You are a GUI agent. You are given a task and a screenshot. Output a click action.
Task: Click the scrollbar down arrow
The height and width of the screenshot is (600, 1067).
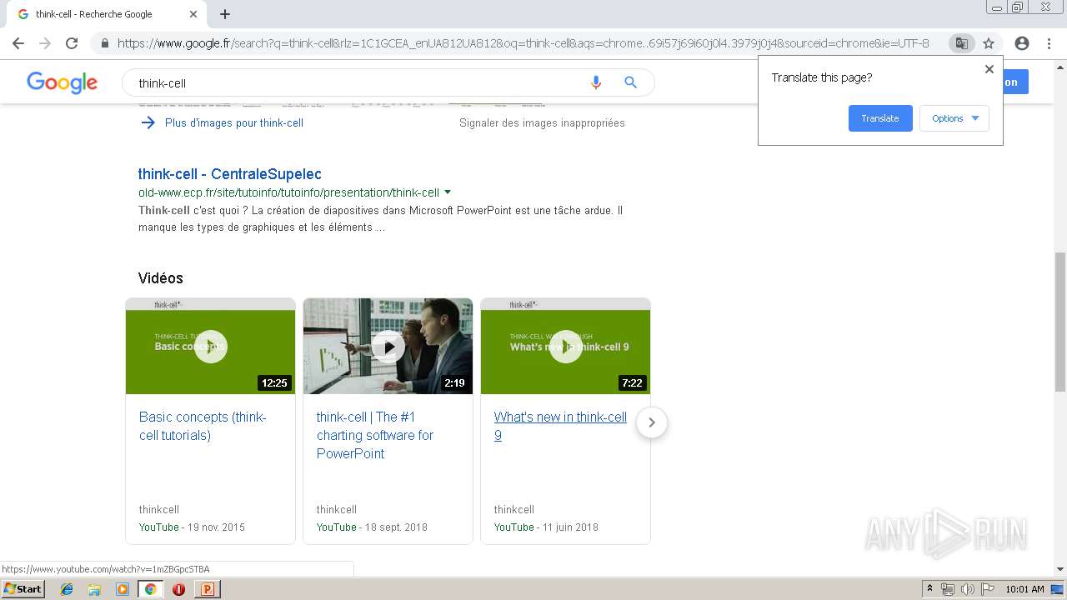pyautogui.click(x=1060, y=569)
